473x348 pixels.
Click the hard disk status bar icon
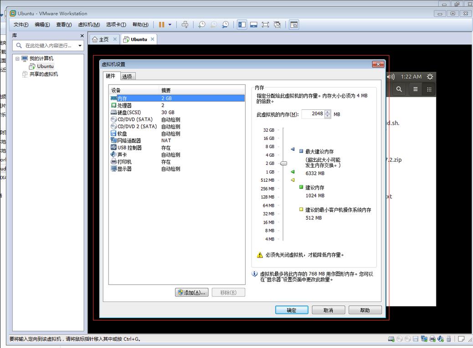point(391,339)
